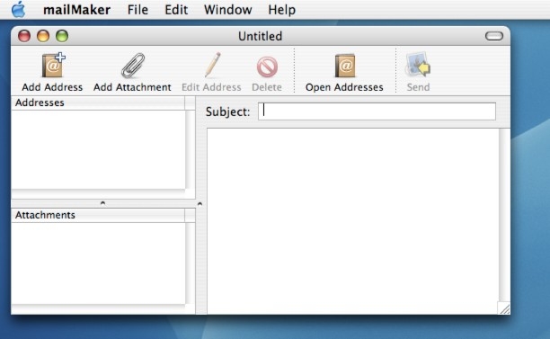The width and height of the screenshot is (550, 339).
Task: Click the Add Attachment paperclip icon
Action: [x=133, y=66]
